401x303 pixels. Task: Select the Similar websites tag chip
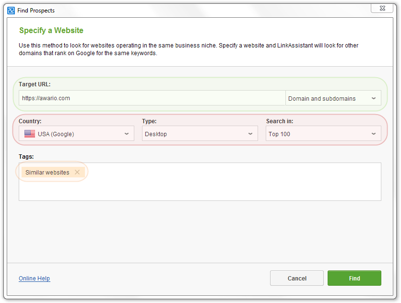pyautogui.click(x=47, y=173)
